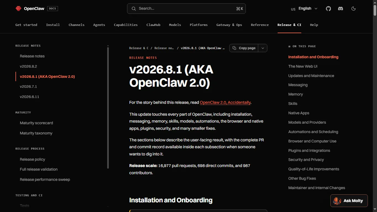
Task: Click the Installation and Onboarding heading
Action: click(171, 200)
